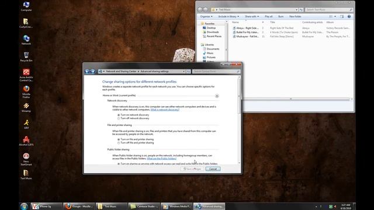The image size is (374, 210).
Task: Click New folder in the Test Music toolbar
Action: 295,16
